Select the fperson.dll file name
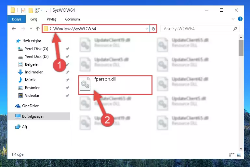Screen dimensions: 250x167 (x=105, y=79)
